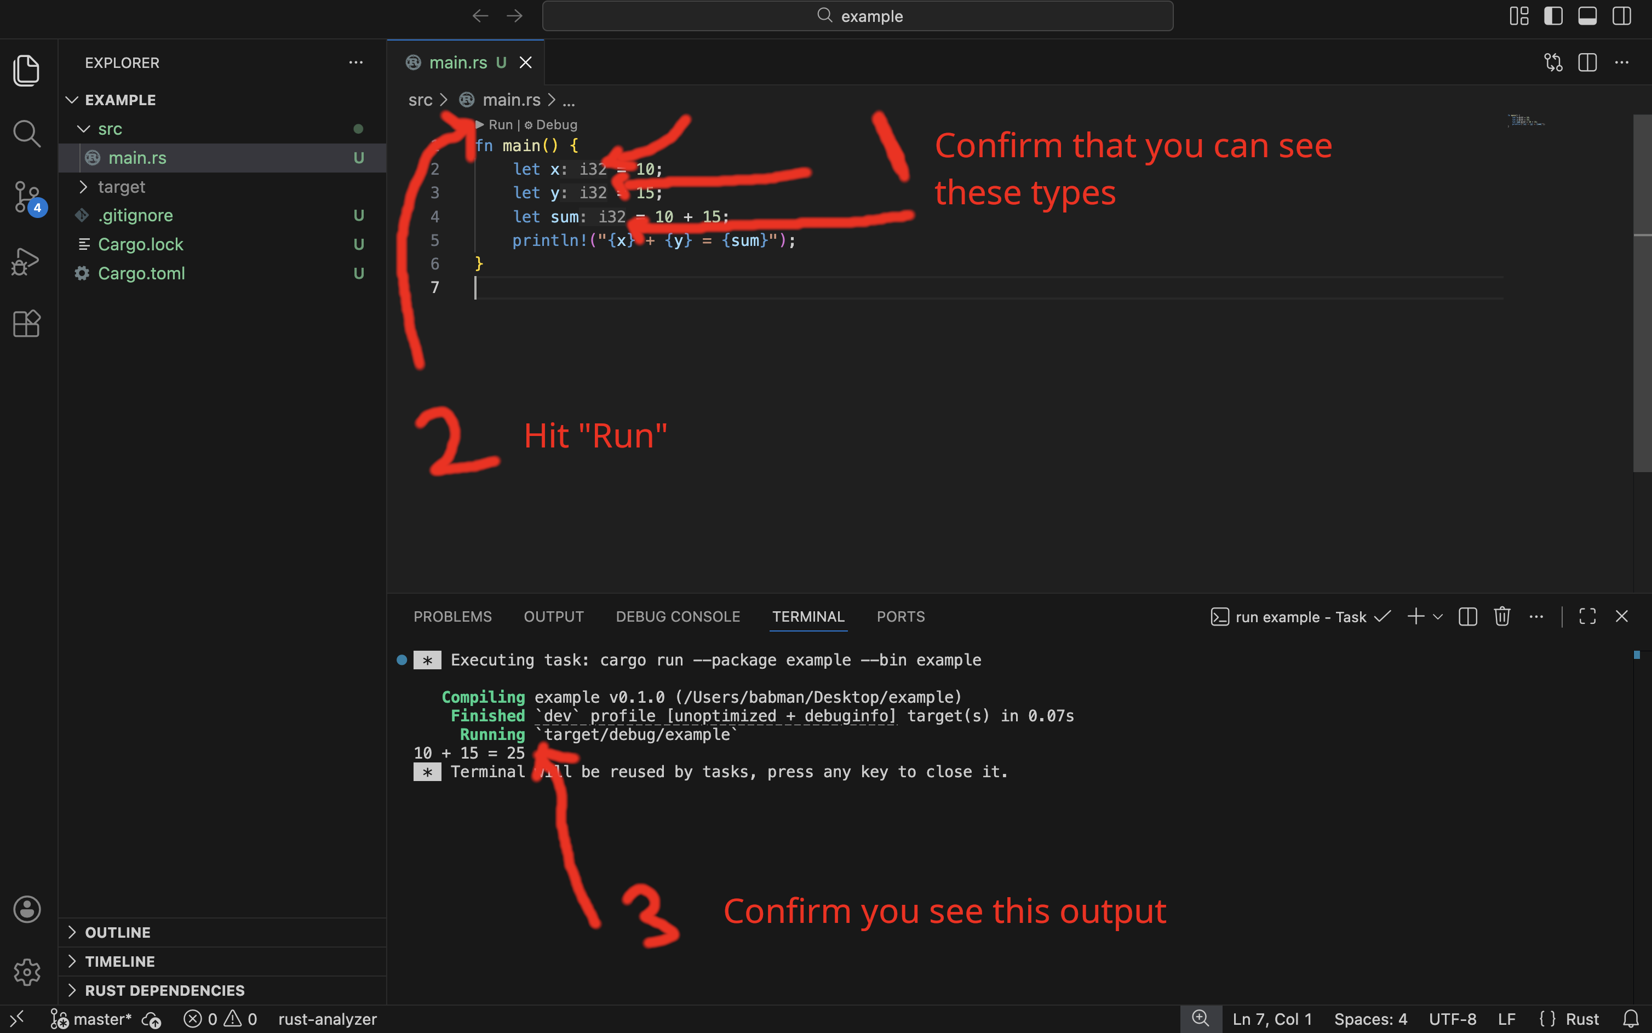Toggle the secondary side bar

tap(1622, 15)
